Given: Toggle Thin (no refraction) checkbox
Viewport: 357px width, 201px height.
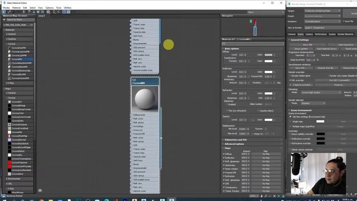Looking at the screenshot, I should point(227,111).
